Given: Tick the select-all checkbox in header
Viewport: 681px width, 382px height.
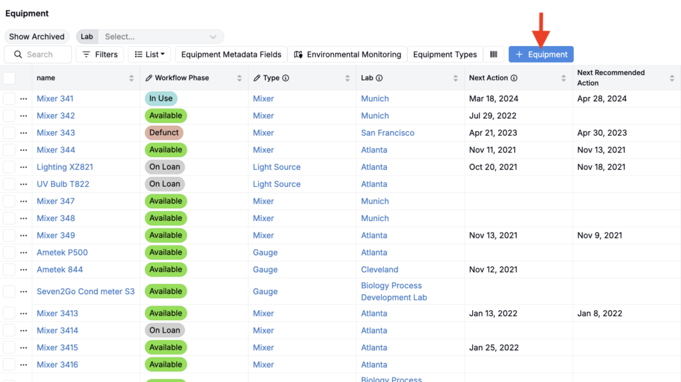Looking at the screenshot, I should [x=9, y=79].
